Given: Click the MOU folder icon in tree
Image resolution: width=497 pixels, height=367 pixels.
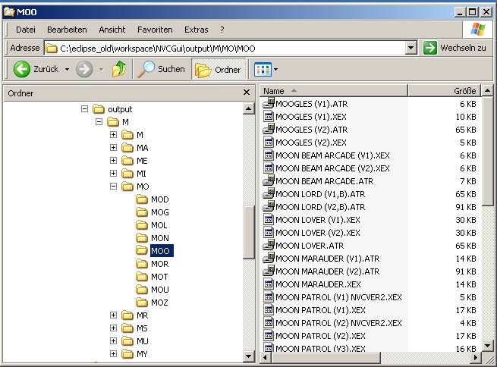Looking at the screenshot, I should pos(142,290).
